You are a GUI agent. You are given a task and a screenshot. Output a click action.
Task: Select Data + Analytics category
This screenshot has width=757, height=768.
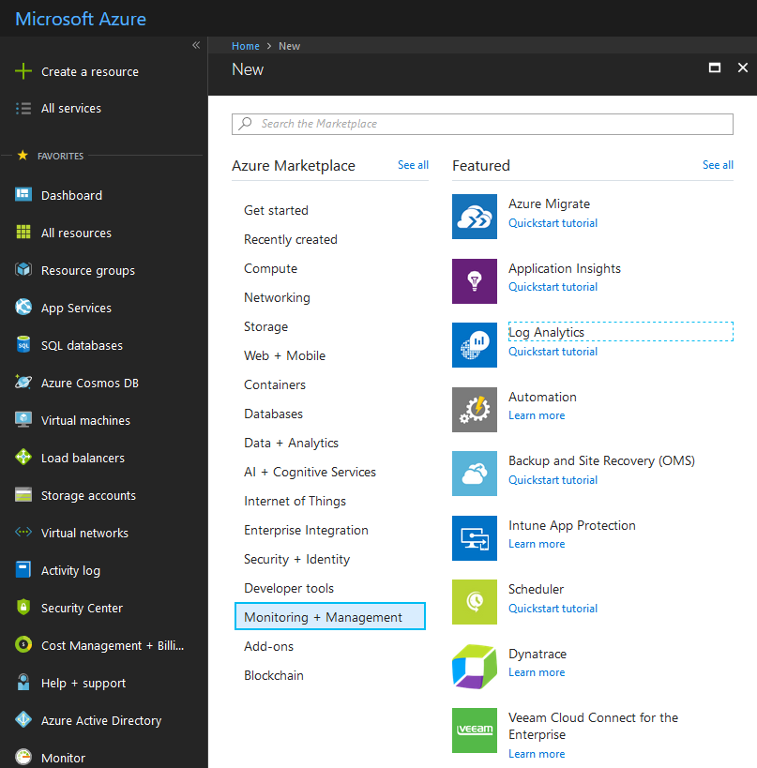pos(291,443)
